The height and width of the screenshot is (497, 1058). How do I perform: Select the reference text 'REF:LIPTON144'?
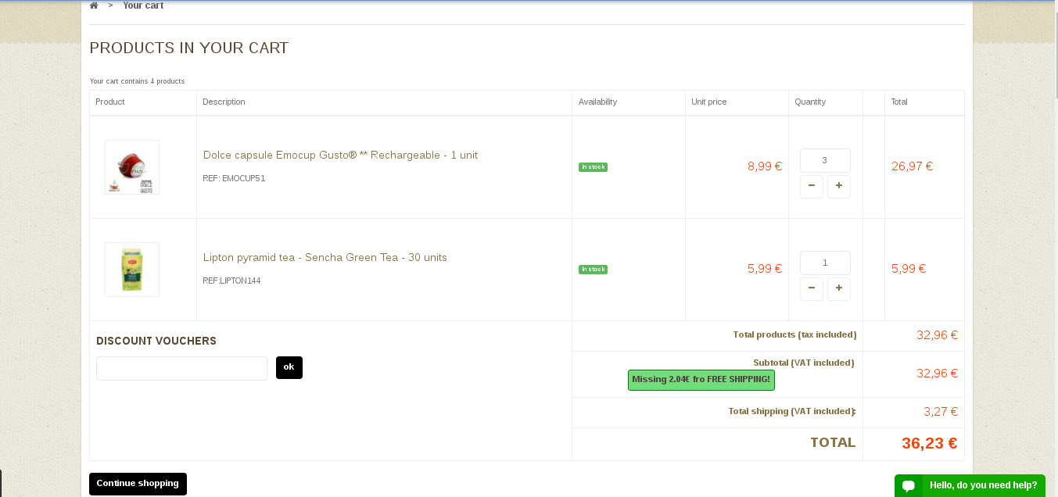[231, 281]
